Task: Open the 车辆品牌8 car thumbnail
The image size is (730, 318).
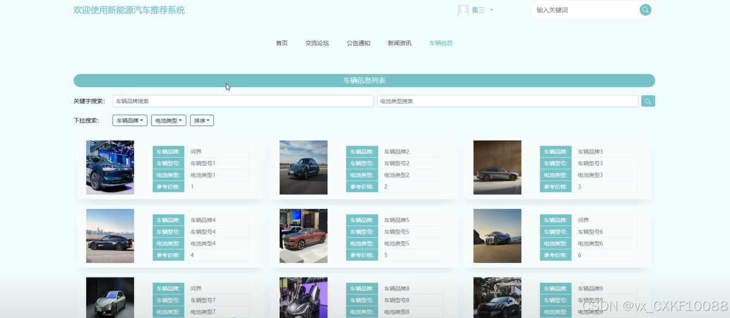Action: (x=304, y=297)
